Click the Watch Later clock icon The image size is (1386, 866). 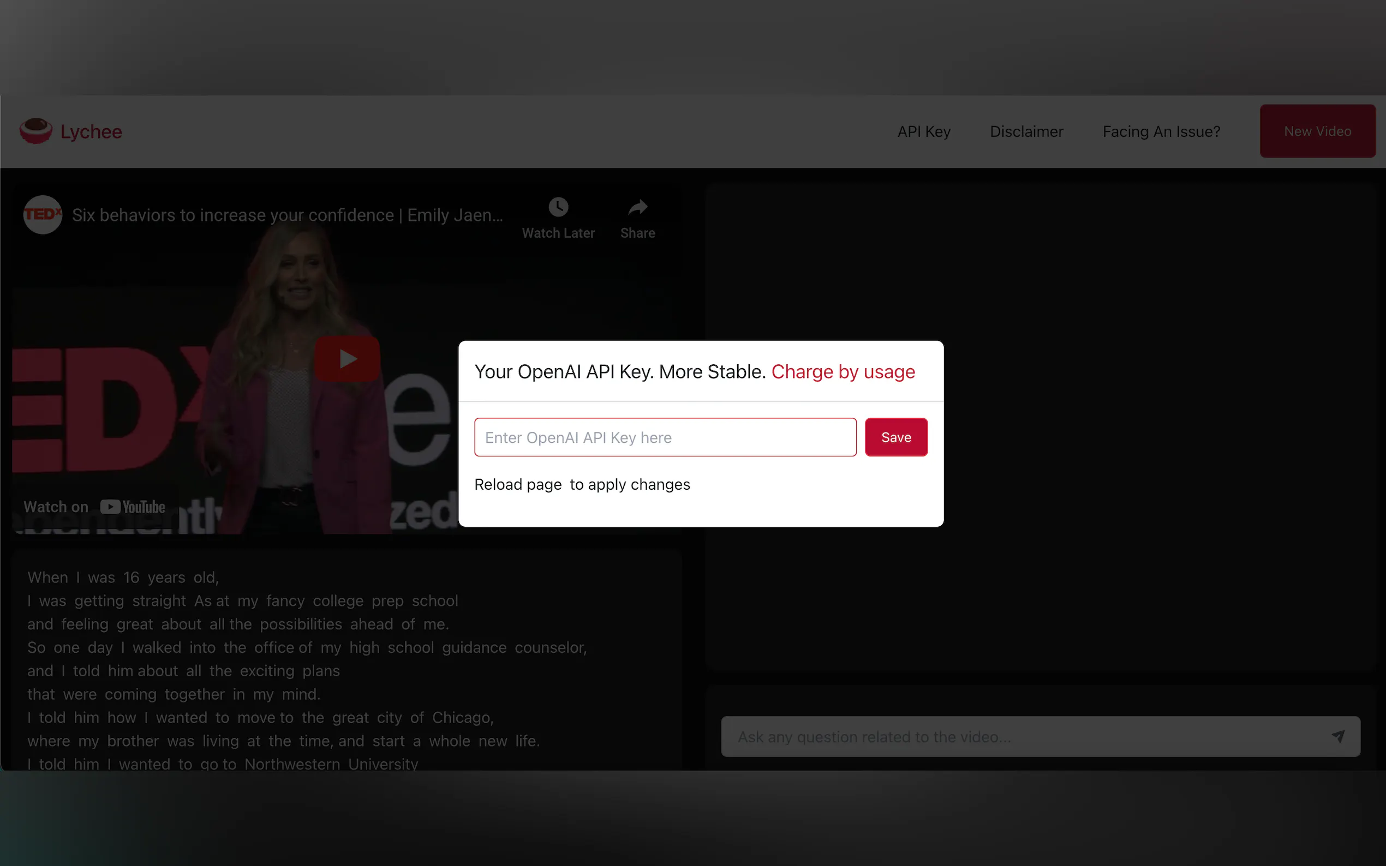(x=558, y=207)
